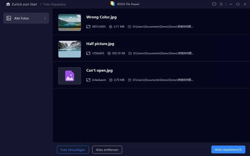250x156 pixels.
Task: Open the feedback chat icon in title bar
Action: click(214, 4)
